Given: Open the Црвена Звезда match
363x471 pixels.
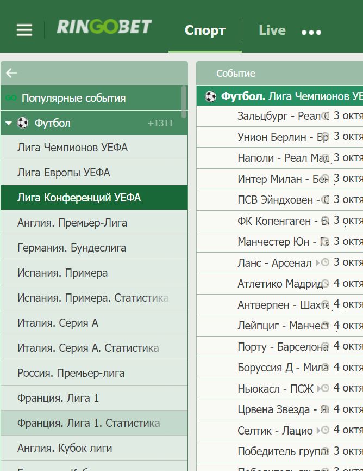Looking at the screenshot, I should (283, 409).
